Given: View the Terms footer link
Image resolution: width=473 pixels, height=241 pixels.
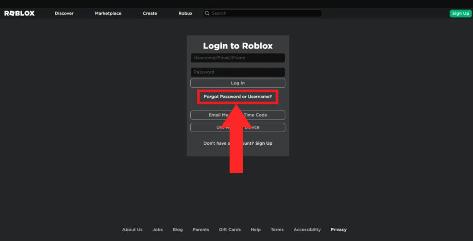Looking at the screenshot, I should 277,229.
